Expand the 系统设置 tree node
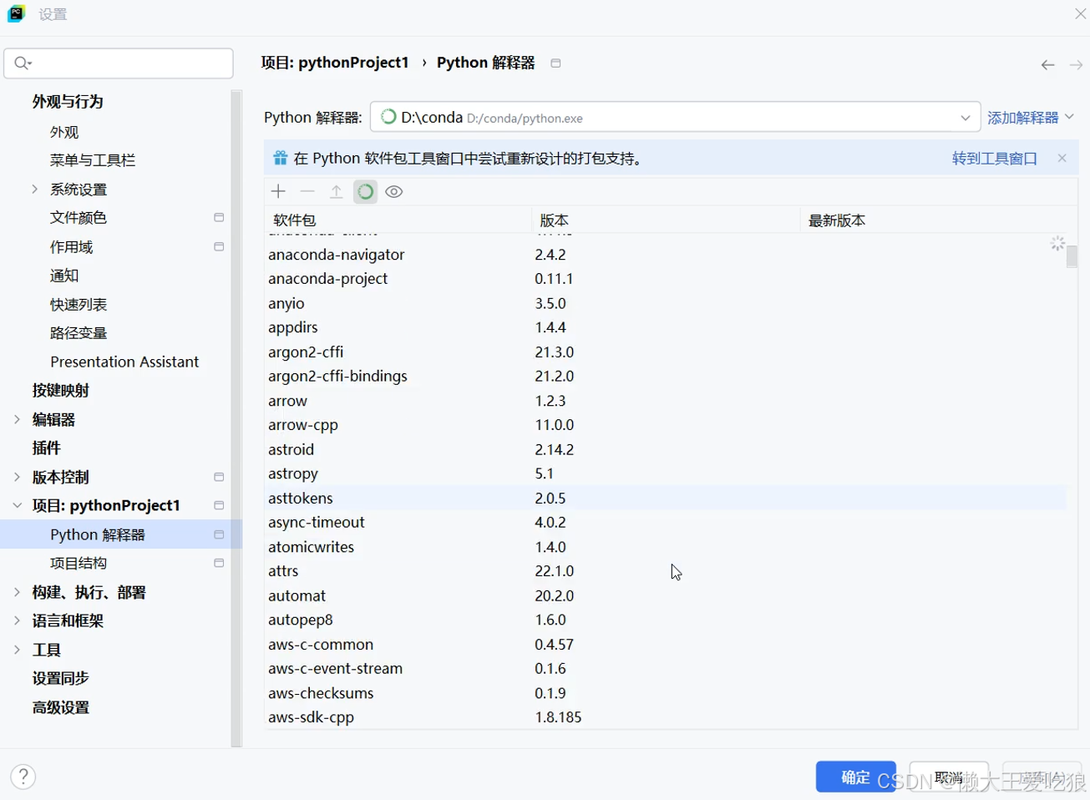 click(34, 189)
